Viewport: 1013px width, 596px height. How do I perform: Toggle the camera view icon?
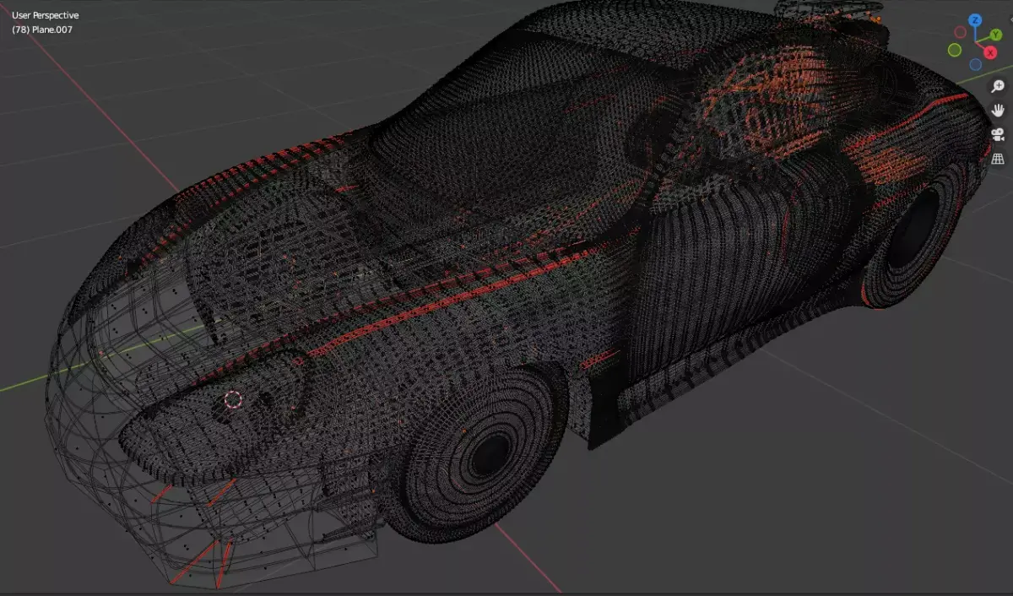pos(998,134)
